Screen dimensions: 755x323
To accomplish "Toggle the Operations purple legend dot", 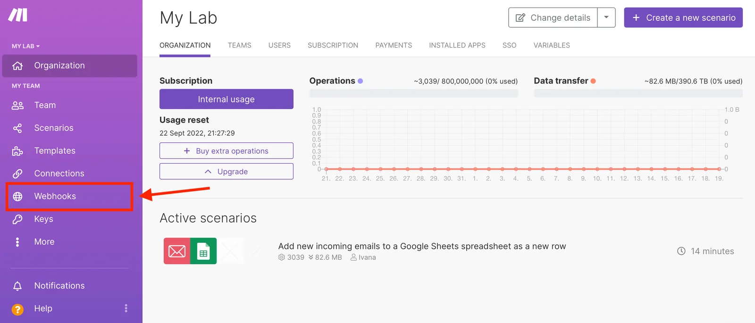I will tap(361, 81).
